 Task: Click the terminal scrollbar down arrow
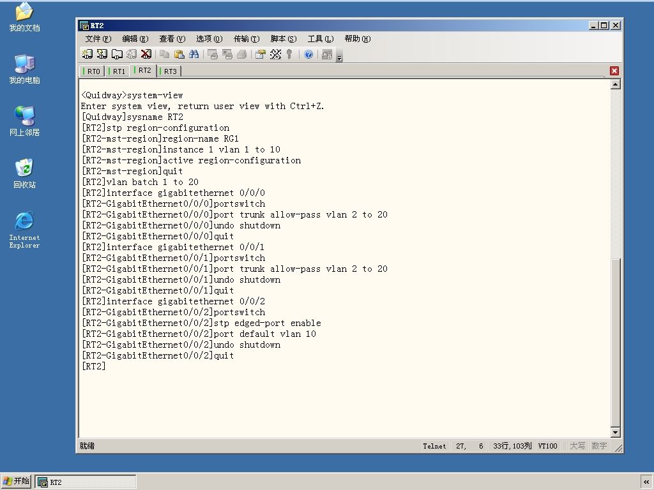pos(615,432)
